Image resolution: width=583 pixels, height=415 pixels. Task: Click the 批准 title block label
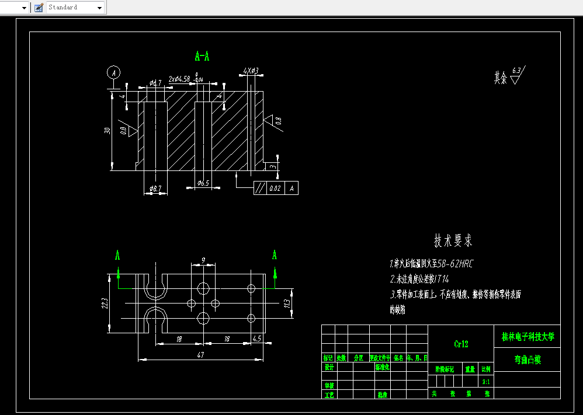tap(383, 395)
